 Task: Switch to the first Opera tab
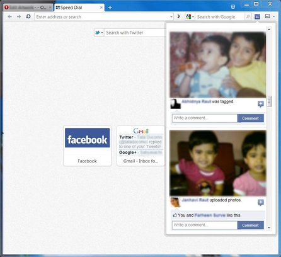click(x=28, y=8)
